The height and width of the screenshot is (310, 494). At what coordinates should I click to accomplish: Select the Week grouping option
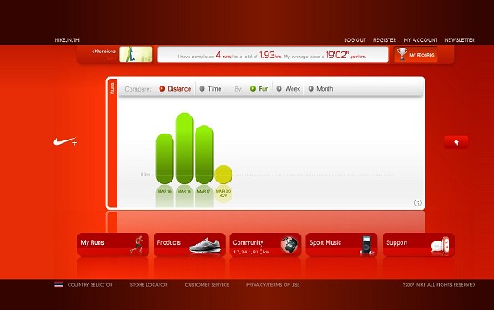pyautogui.click(x=288, y=89)
